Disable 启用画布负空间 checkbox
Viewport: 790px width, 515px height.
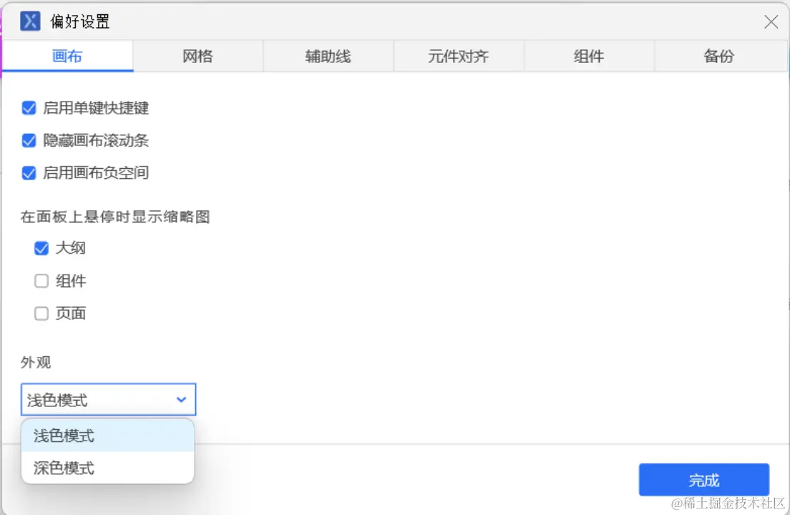[x=29, y=173]
